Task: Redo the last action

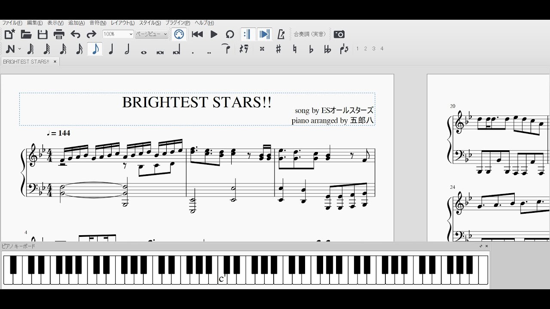Action: pyautogui.click(x=91, y=34)
